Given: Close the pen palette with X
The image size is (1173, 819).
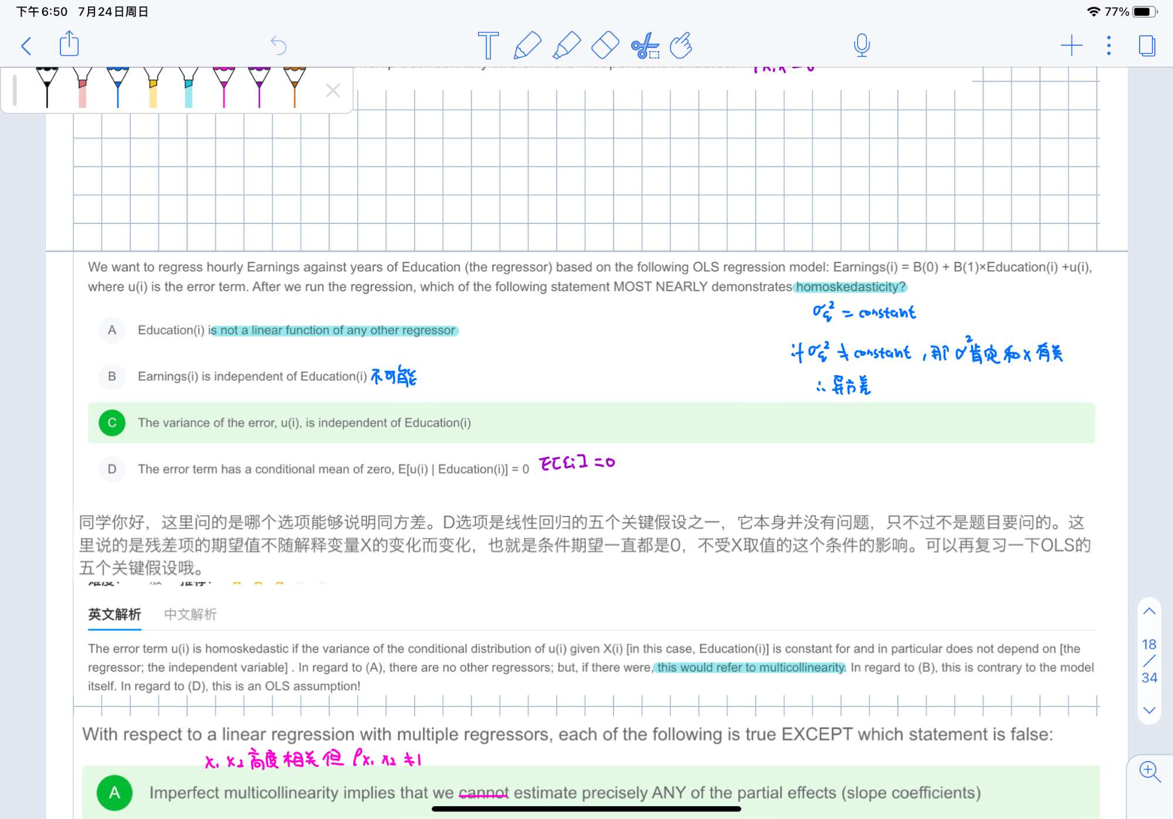Looking at the screenshot, I should tap(333, 90).
